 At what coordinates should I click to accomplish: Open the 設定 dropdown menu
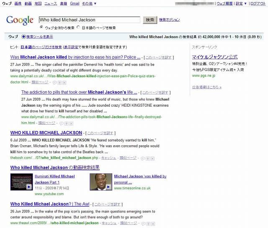(241, 3)
